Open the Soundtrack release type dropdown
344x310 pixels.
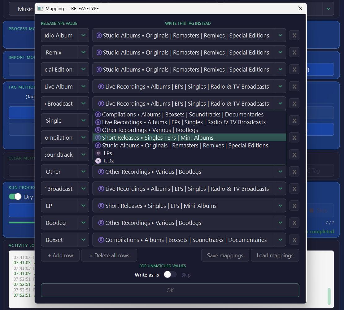(x=83, y=155)
